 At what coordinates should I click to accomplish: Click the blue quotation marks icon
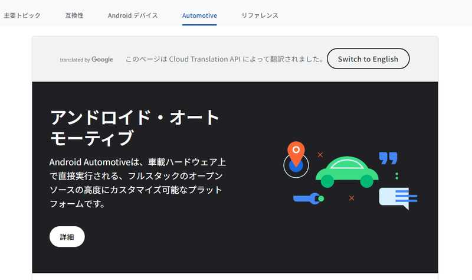[388, 158]
